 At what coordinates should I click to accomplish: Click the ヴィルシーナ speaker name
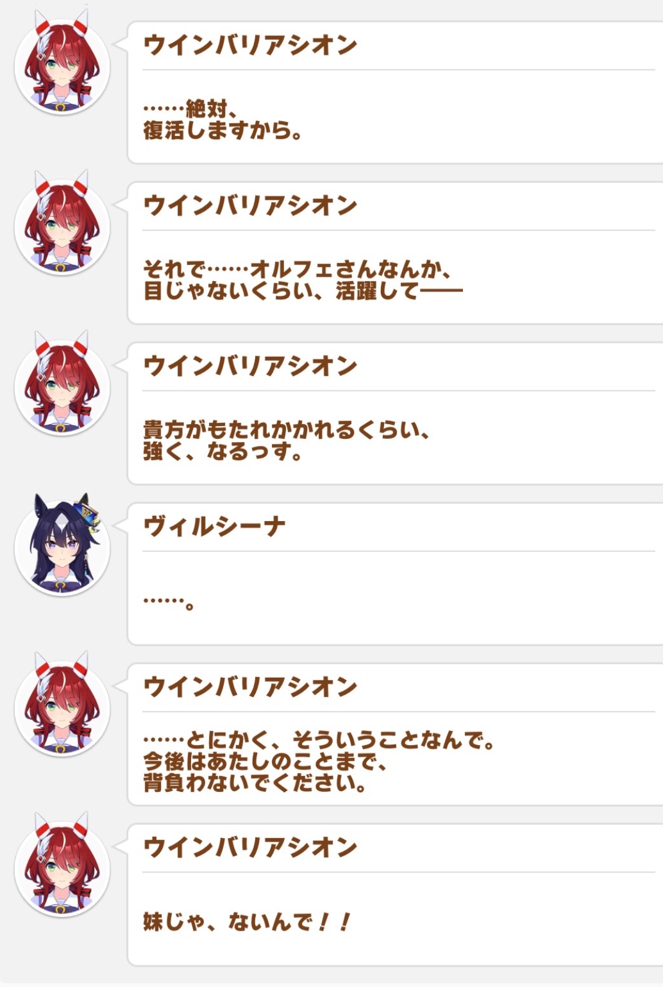[x=214, y=527]
